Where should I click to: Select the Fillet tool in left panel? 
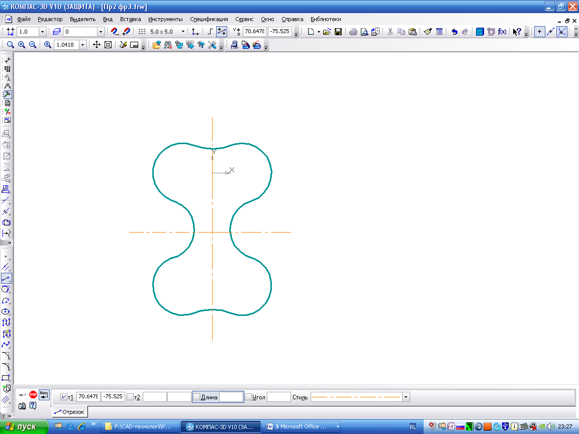6,367
